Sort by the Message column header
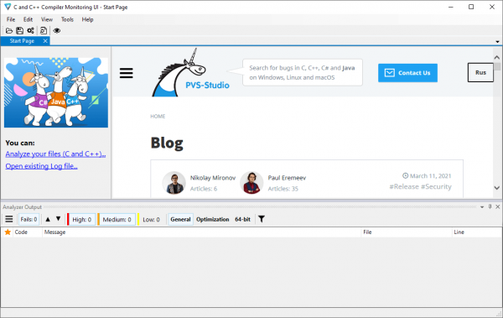This screenshot has height=318, width=503. click(201, 232)
